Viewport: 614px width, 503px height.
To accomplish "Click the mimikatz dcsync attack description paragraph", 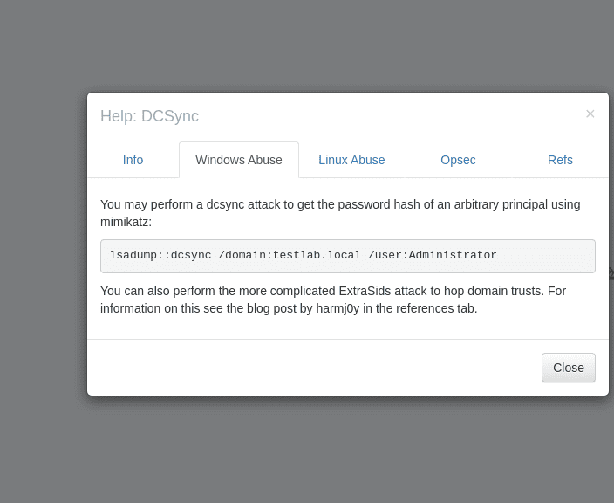I will (x=340, y=213).
